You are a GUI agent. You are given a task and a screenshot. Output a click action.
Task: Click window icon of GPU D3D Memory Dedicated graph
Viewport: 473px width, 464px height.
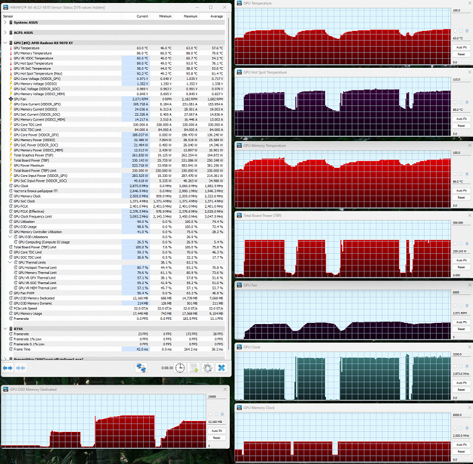coord(5,389)
